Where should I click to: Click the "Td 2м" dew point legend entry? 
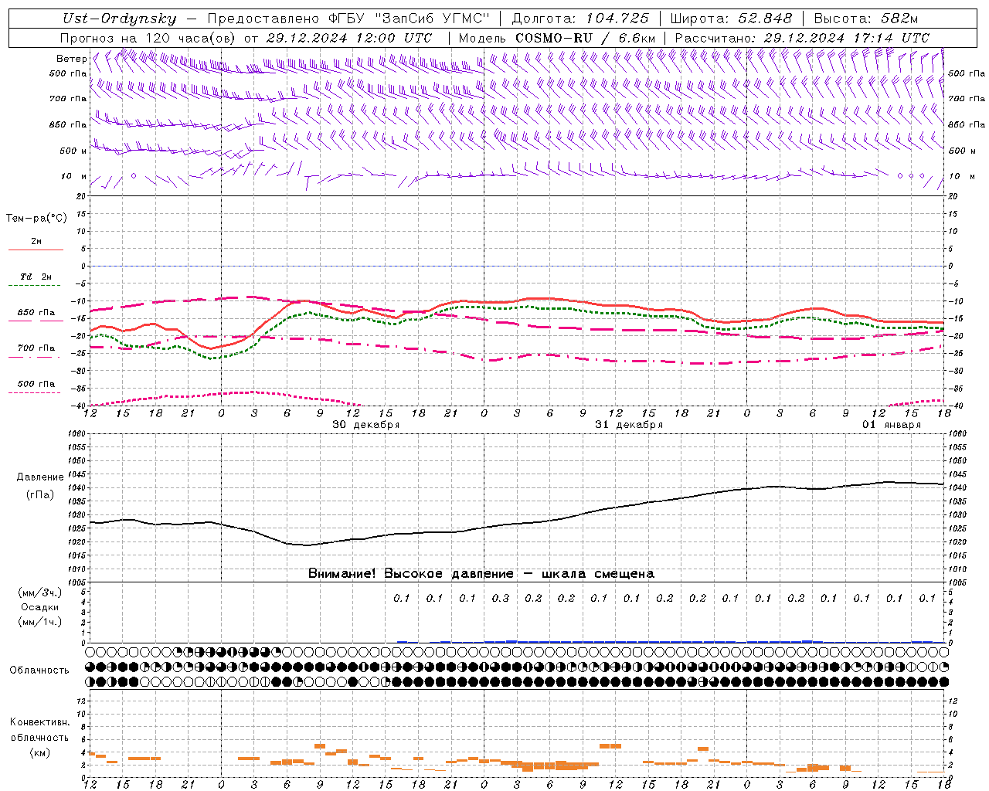tap(36, 277)
